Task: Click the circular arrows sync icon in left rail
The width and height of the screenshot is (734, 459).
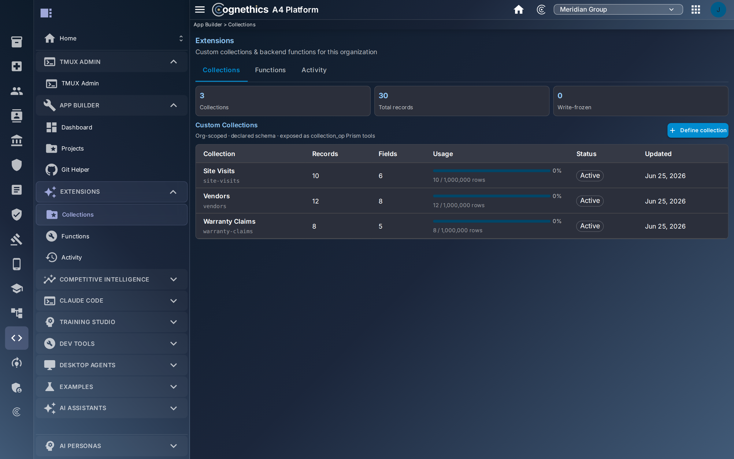Action: (x=17, y=363)
